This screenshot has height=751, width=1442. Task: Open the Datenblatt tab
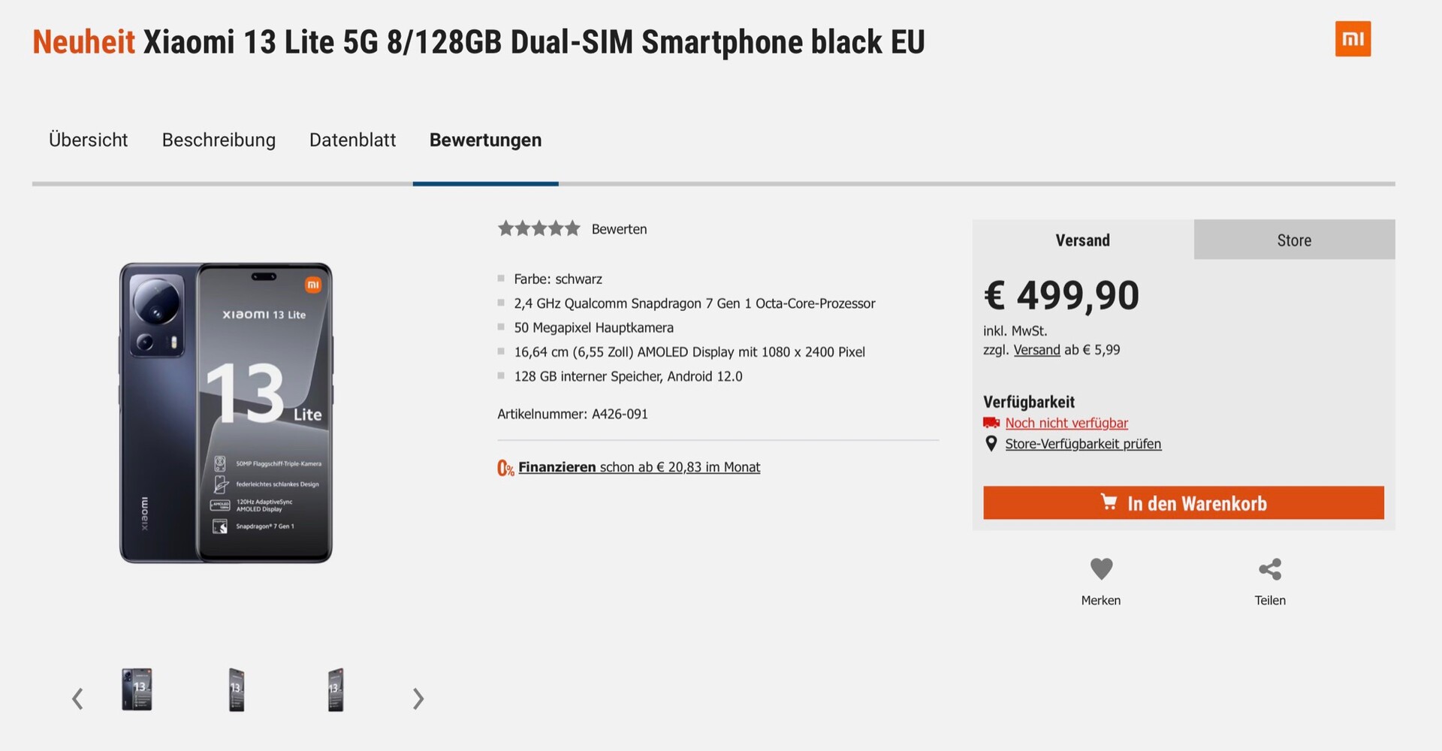[352, 140]
